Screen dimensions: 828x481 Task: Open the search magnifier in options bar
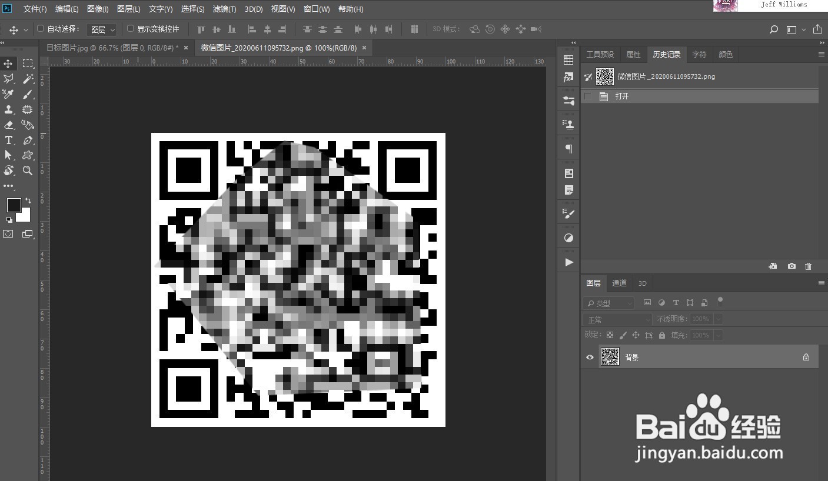tap(774, 29)
